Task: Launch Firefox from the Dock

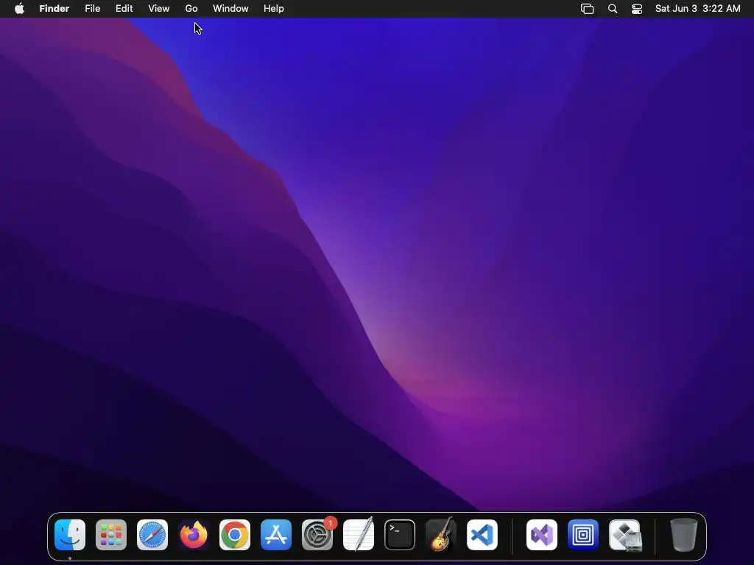Action: coord(194,535)
